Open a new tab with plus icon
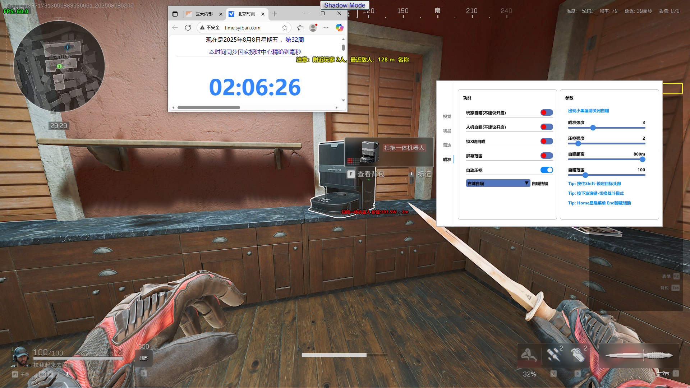Viewport: 690px width, 388px height. coord(275,14)
